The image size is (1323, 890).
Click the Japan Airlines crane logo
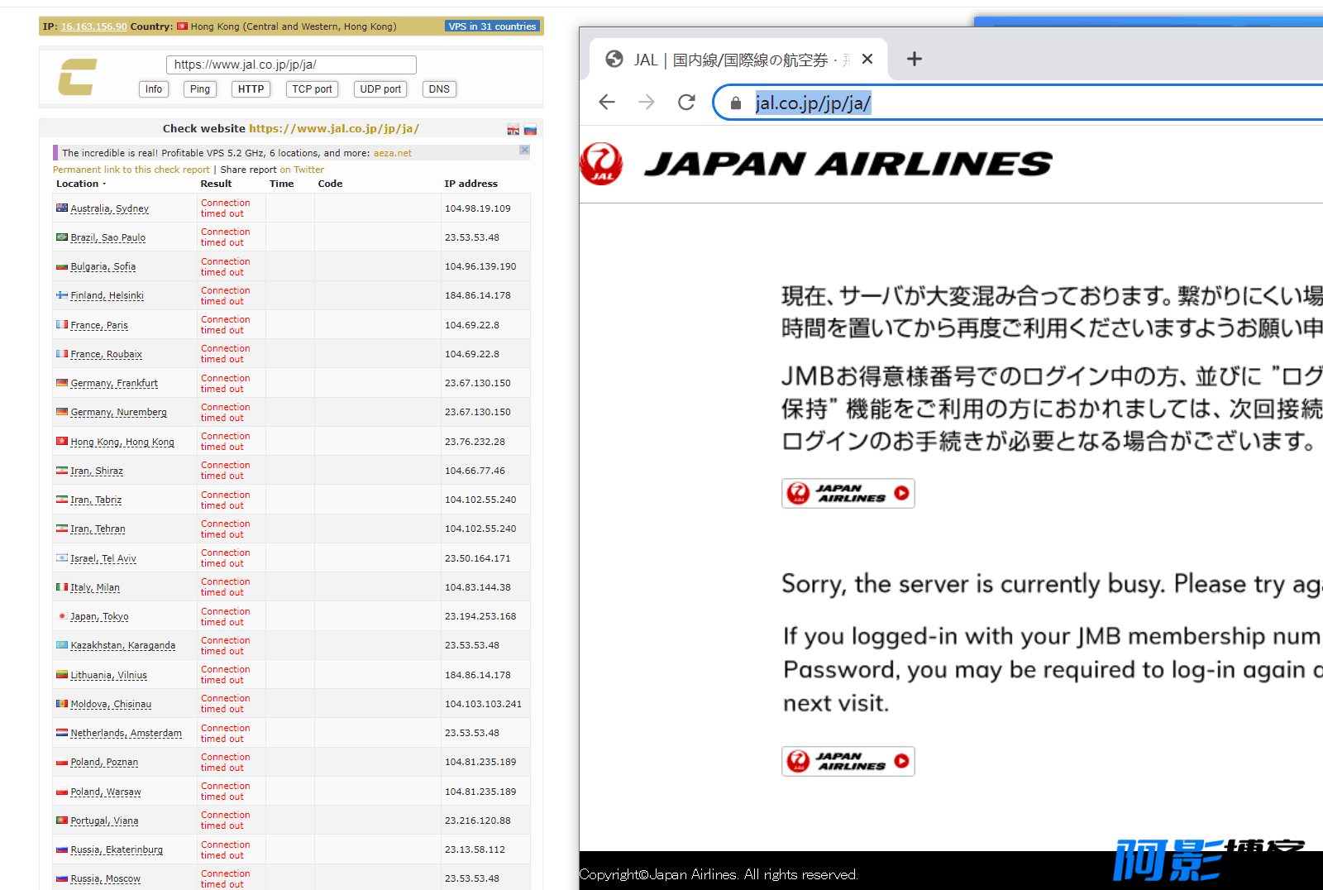pos(601,163)
